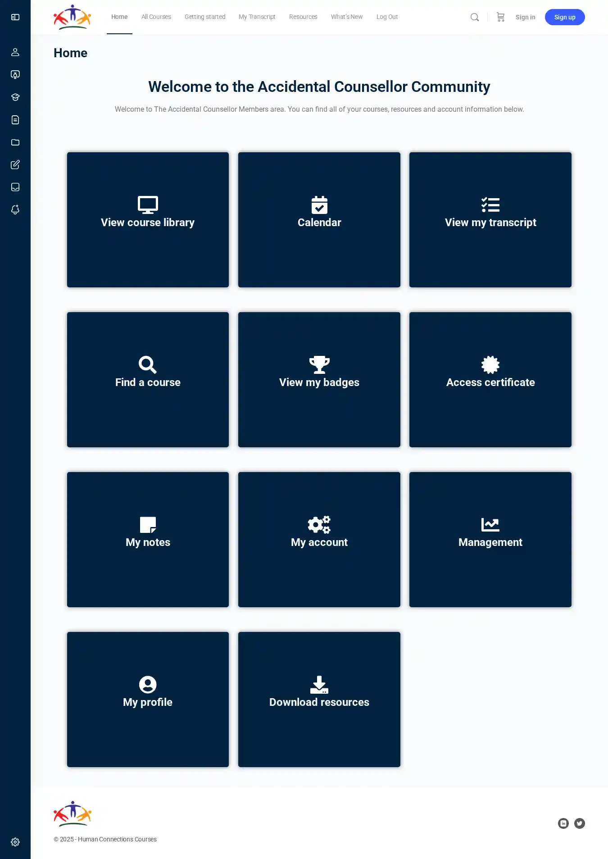608x859 pixels.
Task: Open the Resources menu item
Action: point(303,17)
